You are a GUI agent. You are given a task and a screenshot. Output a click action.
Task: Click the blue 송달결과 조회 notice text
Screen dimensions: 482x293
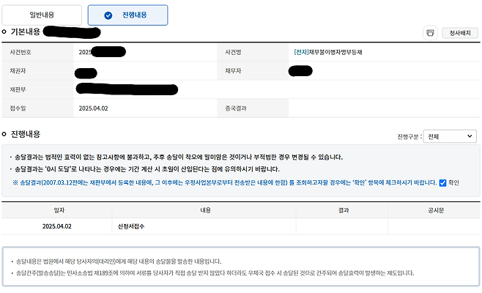225,182
